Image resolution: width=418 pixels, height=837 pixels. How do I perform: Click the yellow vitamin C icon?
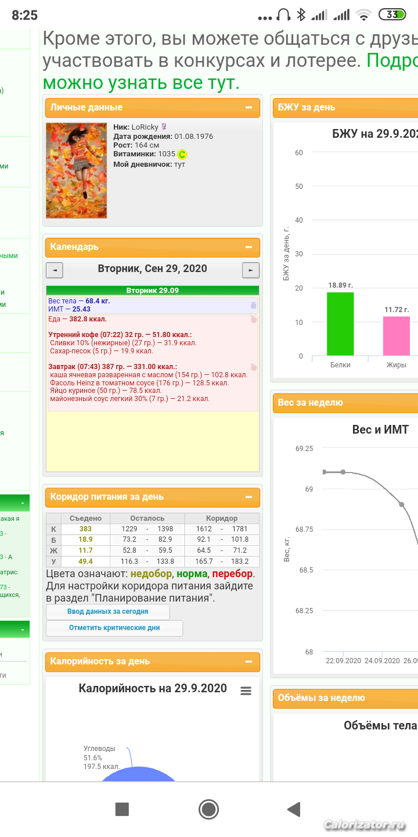point(182,155)
